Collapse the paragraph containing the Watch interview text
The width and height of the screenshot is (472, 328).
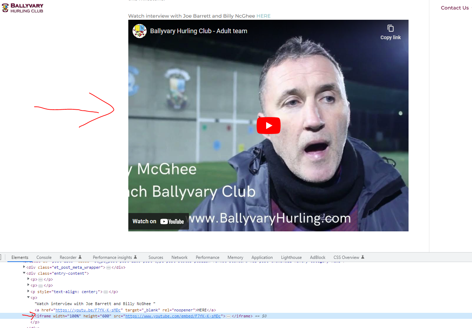pyautogui.click(x=28, y=297)
